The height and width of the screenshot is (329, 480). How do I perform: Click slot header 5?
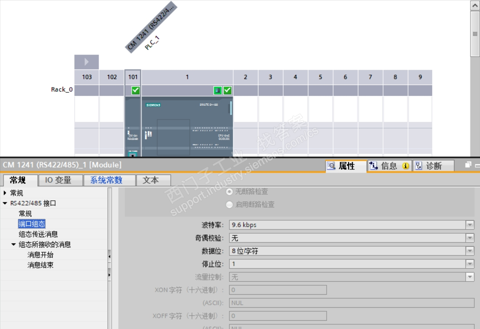(321, 77)
